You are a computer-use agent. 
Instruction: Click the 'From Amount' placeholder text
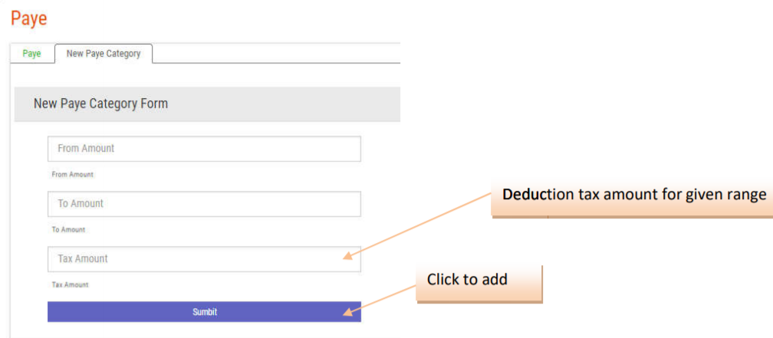click(86, 149)
